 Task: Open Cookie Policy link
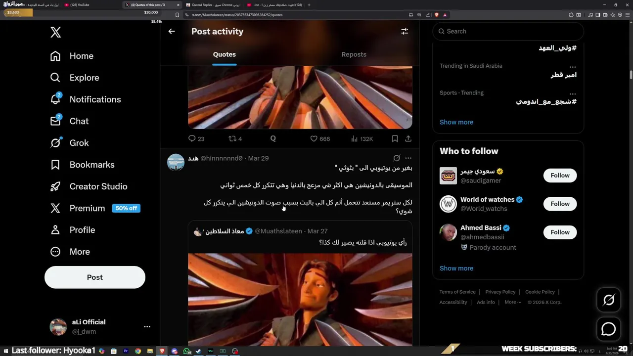coord(540,292)
